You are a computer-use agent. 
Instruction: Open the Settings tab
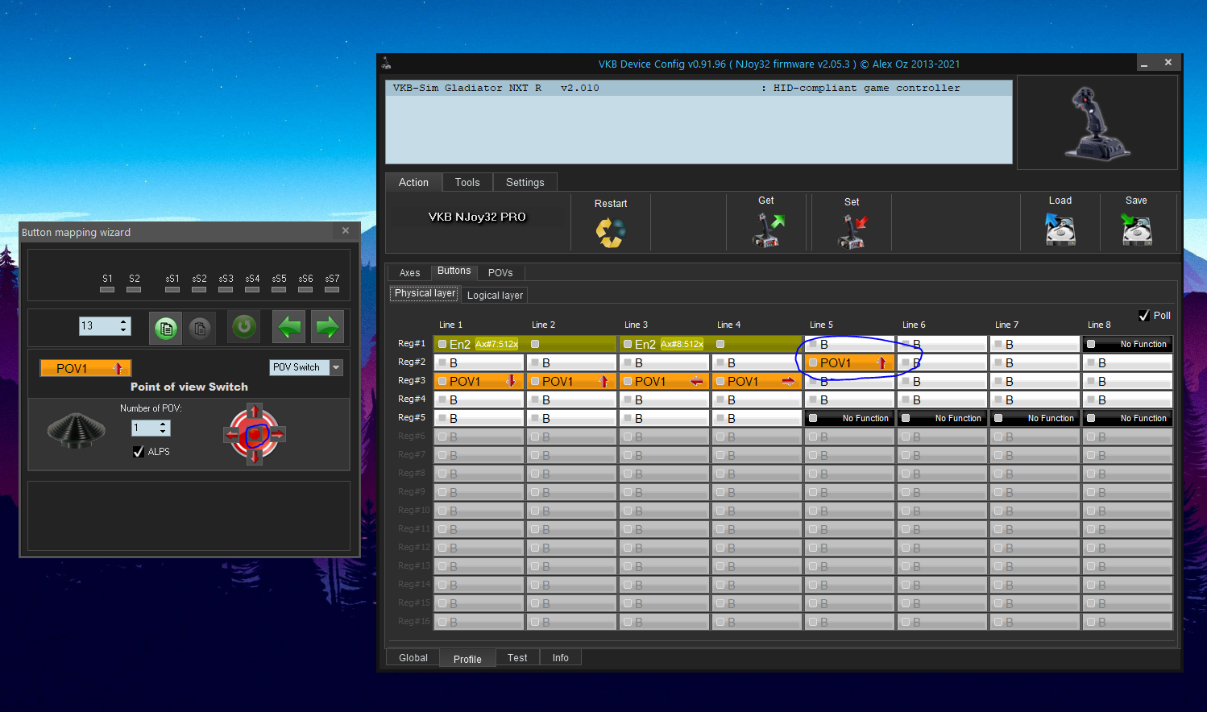pos(525,182)
